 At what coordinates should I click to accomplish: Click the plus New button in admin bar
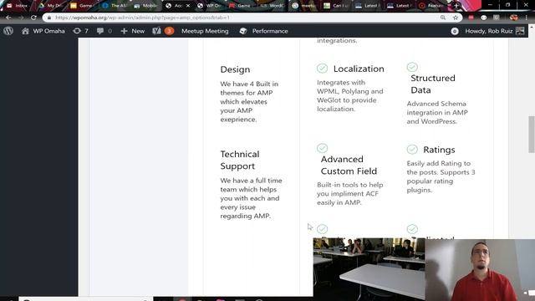[133, 31]
